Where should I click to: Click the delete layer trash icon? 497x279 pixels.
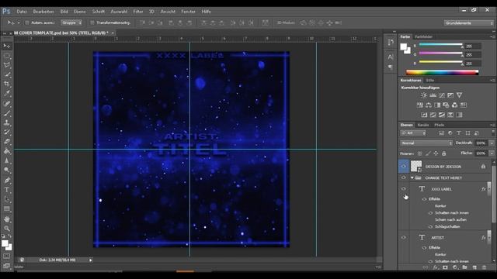485,267
